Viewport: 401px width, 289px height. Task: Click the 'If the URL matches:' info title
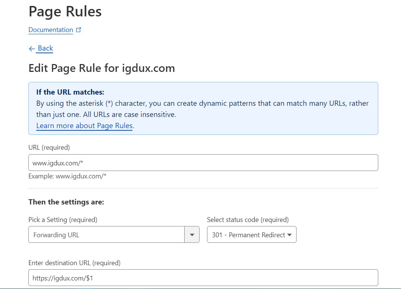(x=70, y=92)
